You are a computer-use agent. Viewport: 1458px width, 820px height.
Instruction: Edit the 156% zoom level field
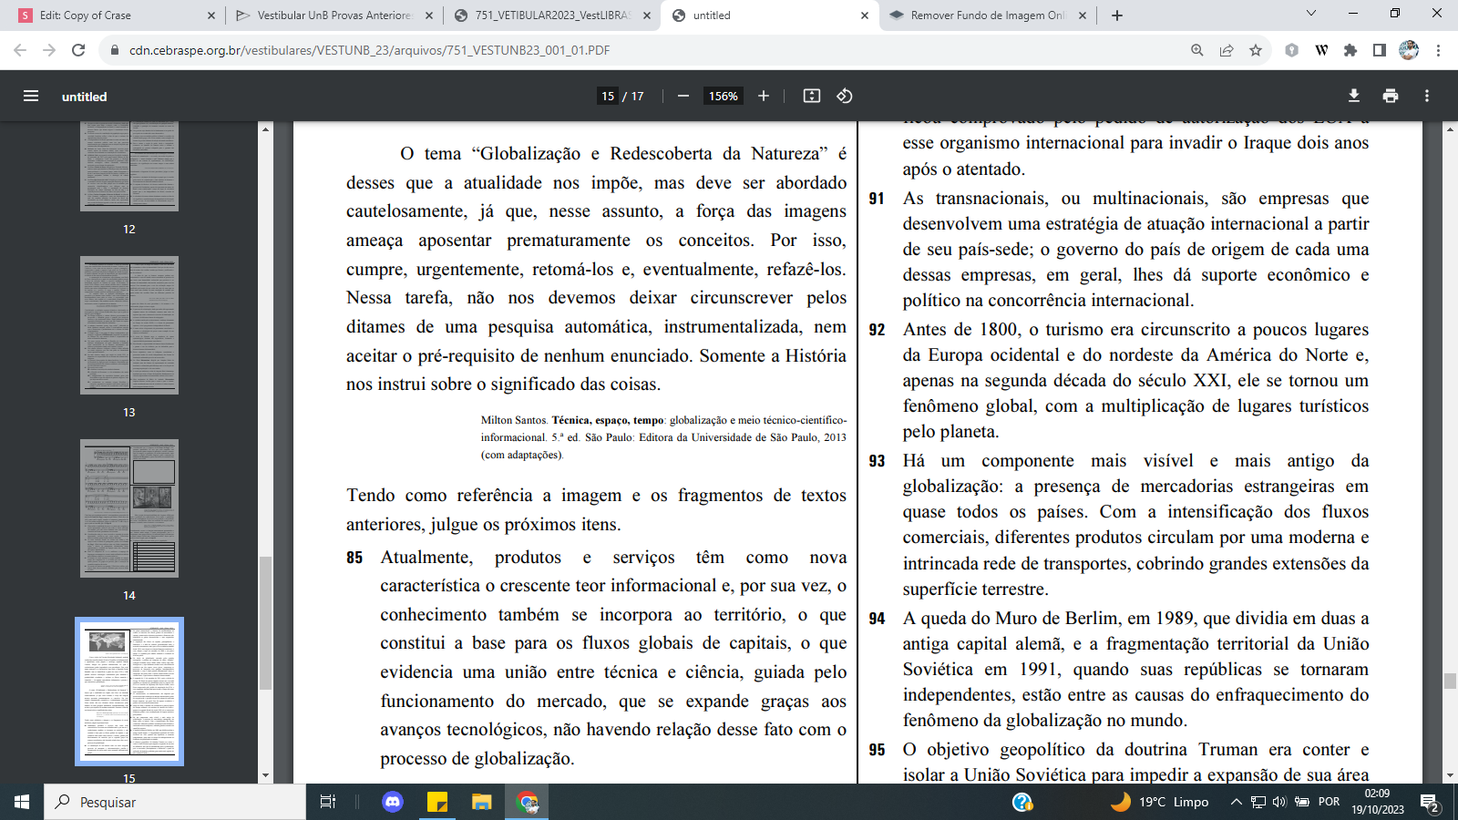tap(724, 96)
